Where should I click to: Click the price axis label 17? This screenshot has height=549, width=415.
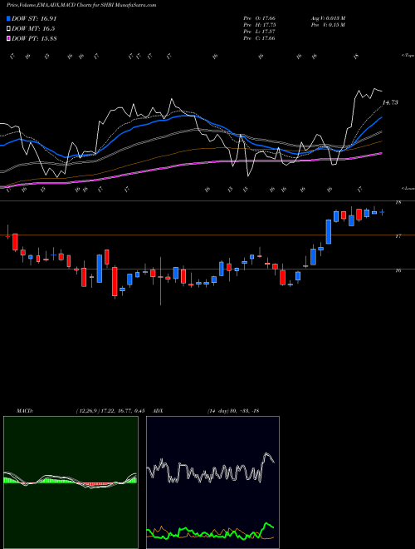[398, 236]
